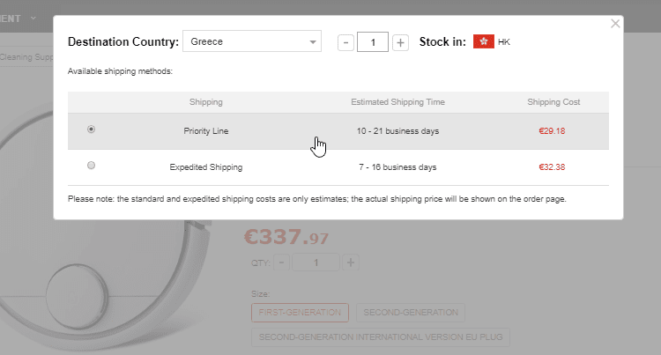
Task: Click the product page QTY input field
Action: 316,263
